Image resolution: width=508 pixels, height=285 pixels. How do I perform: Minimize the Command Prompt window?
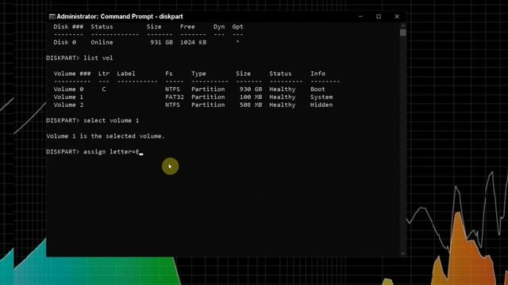(360, 17)
